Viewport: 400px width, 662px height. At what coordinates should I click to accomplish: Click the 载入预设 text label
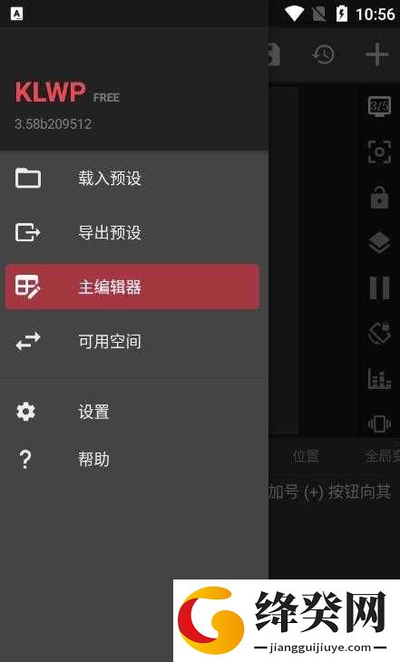[x=110, y=178]
